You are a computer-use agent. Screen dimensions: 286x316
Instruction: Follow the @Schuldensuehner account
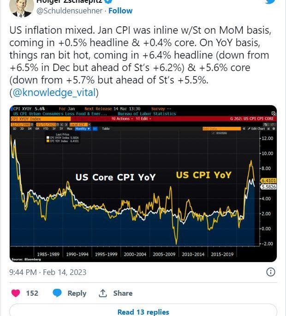point(121,10)
